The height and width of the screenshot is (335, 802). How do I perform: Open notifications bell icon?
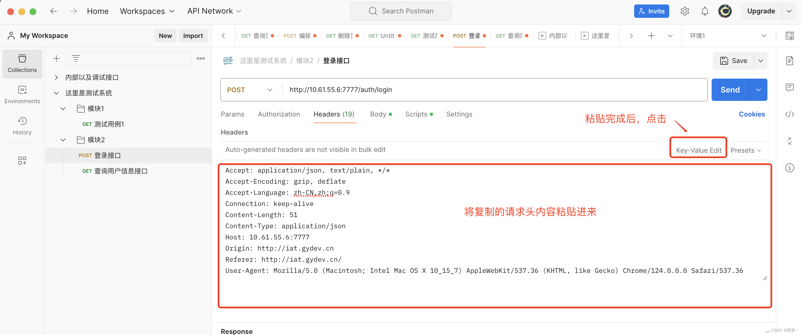click(x=705, y=11)
